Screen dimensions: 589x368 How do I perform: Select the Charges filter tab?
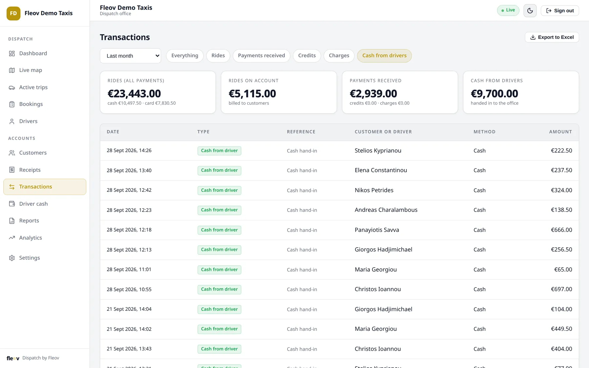[x=339, y=56]
